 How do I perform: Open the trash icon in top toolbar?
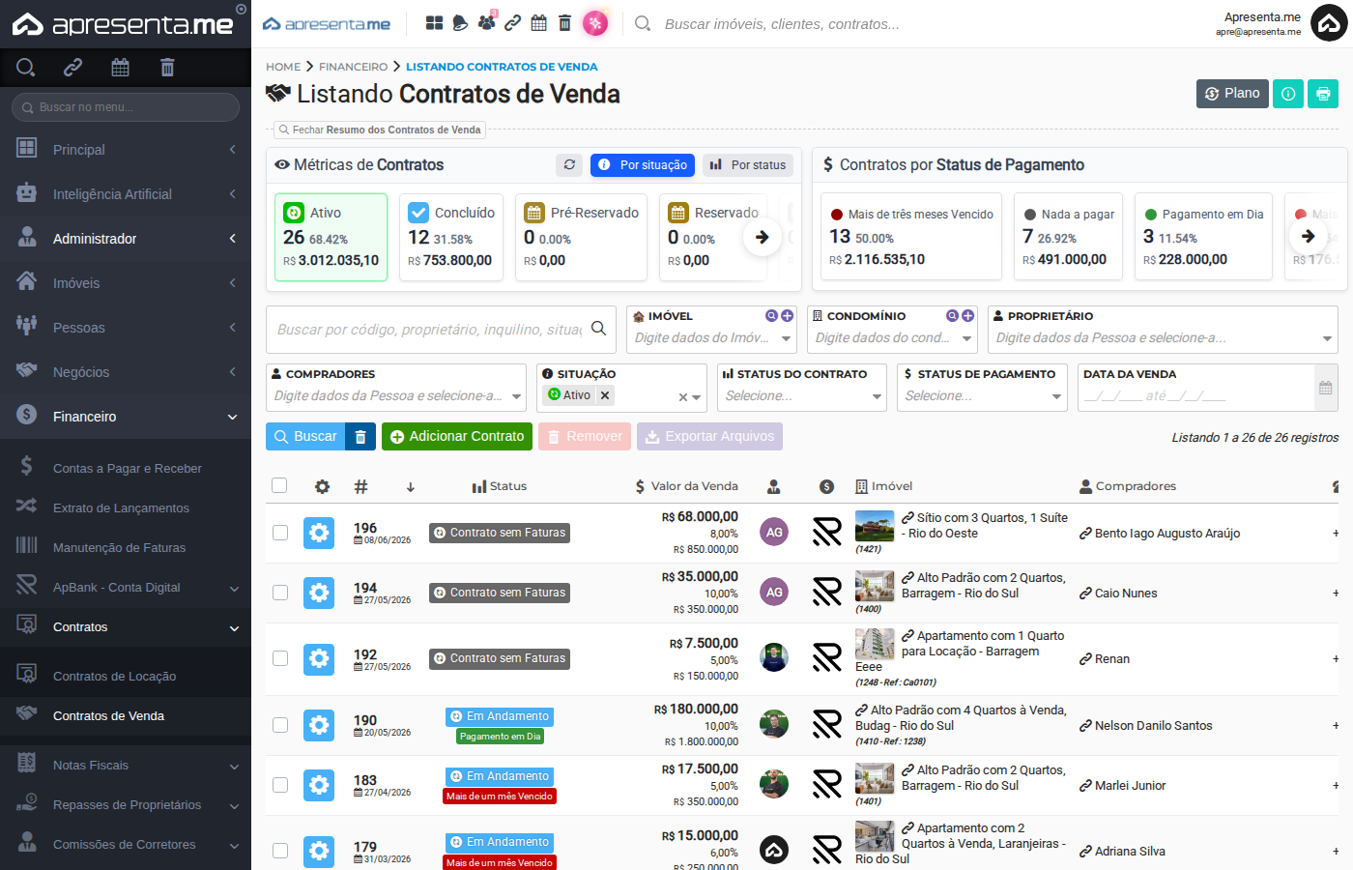pyautogui.click(x=565, y=23)
